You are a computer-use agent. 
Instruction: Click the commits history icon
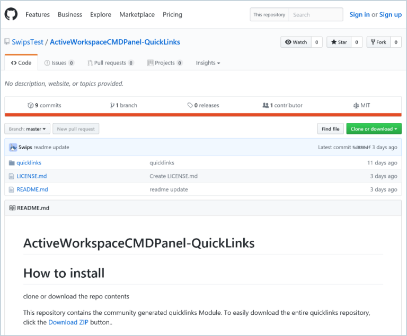tap(31, 105)
